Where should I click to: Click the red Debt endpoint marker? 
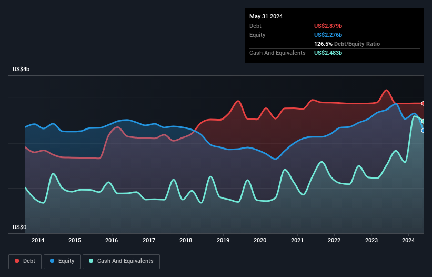(423, 103)
